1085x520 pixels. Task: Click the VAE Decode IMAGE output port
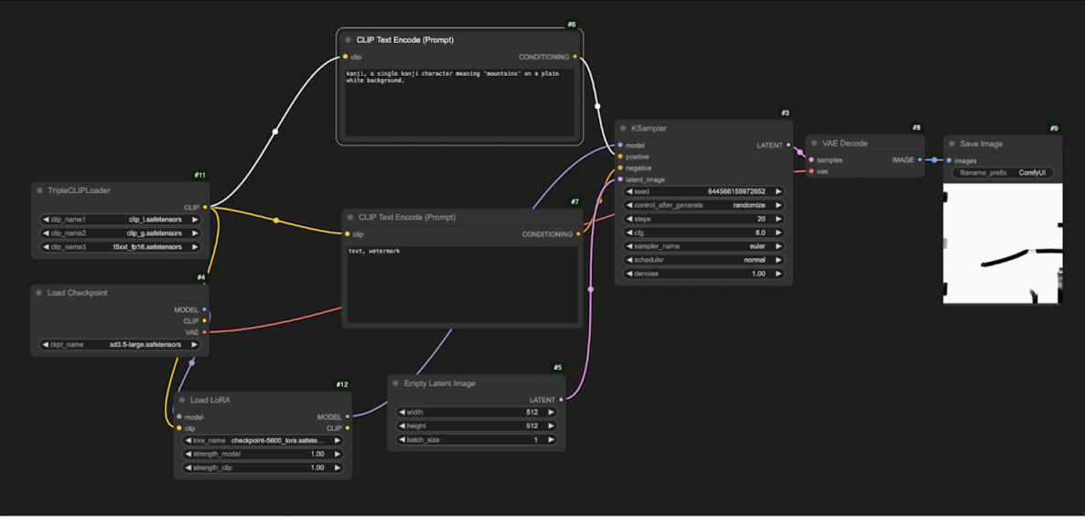[920, 160]
